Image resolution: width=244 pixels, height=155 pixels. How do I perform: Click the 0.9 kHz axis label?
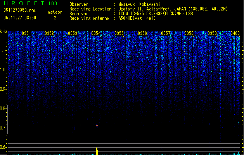coord(3,89)
